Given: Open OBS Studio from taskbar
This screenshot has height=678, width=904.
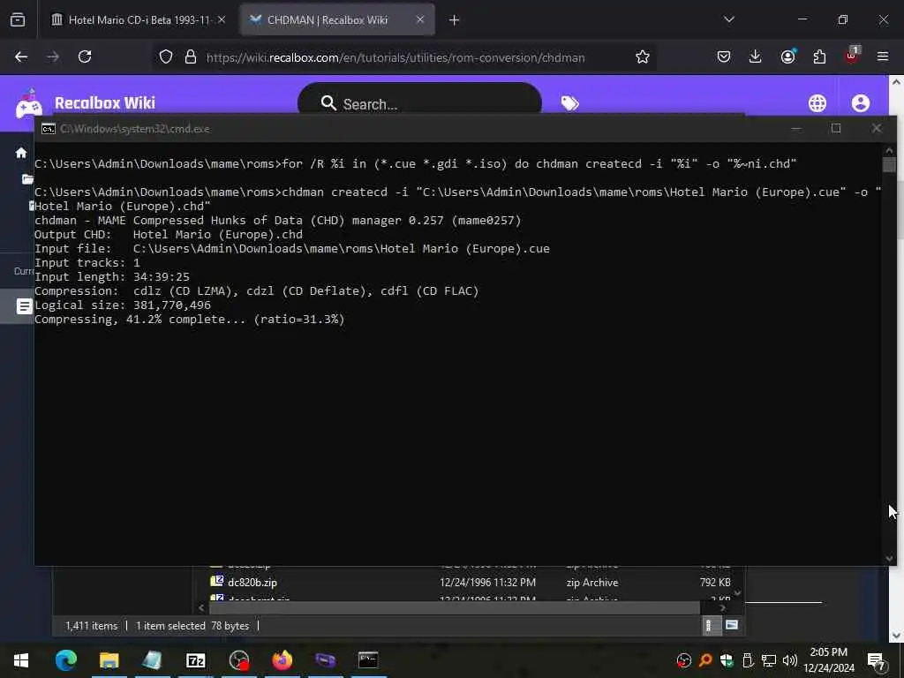Looking at the screenshot, I should pyautogui.click(x=238, y=660).
